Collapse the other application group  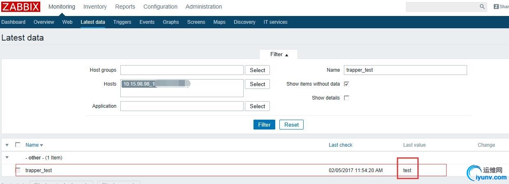[x=7, y=157]
